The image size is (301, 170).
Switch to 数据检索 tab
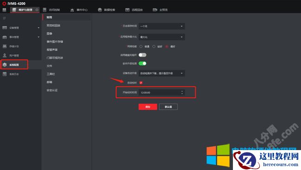(107, 10)
